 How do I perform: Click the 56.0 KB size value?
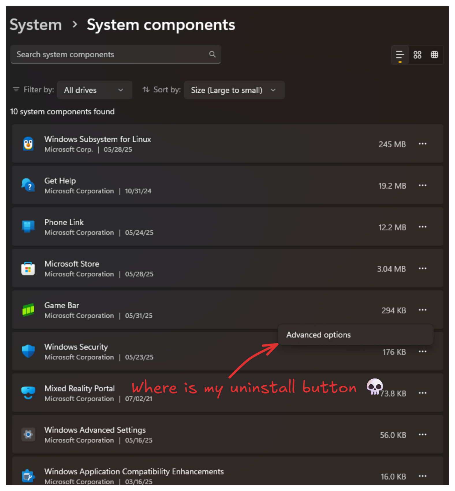tap(393, 435)
